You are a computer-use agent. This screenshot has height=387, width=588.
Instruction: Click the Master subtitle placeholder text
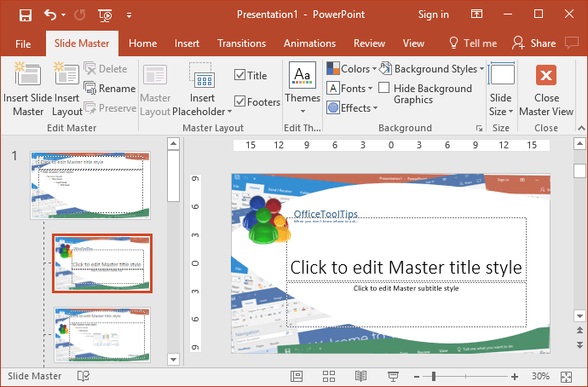(406, 288)
